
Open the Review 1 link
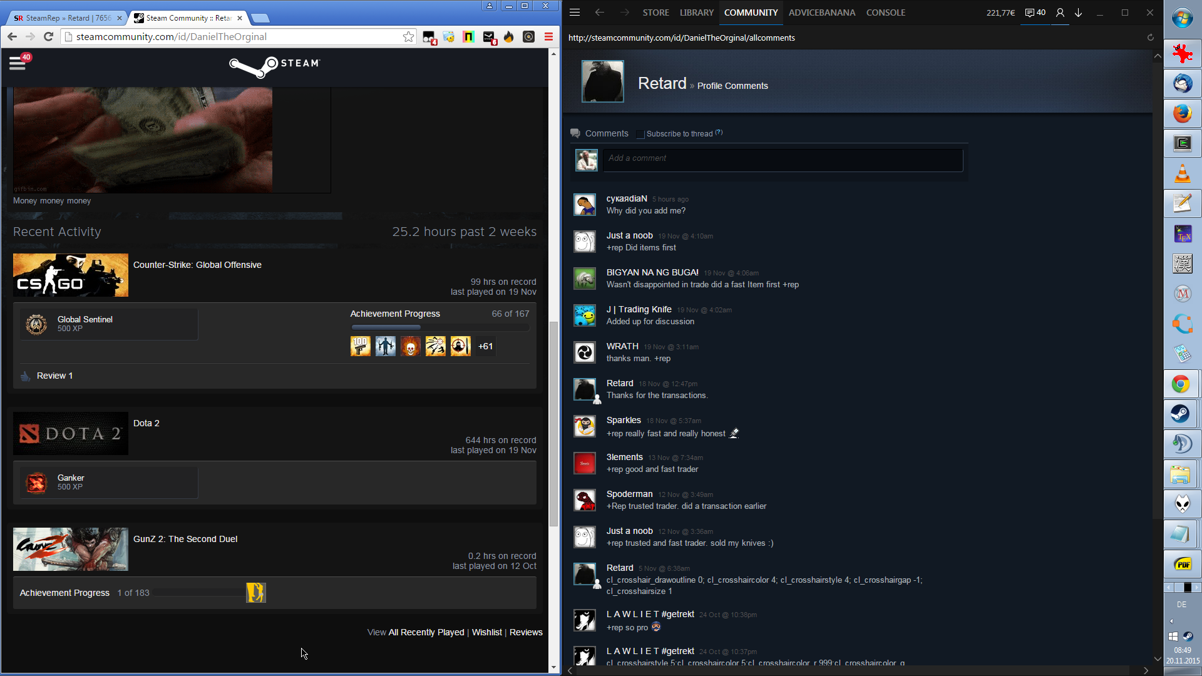point(54,376)
